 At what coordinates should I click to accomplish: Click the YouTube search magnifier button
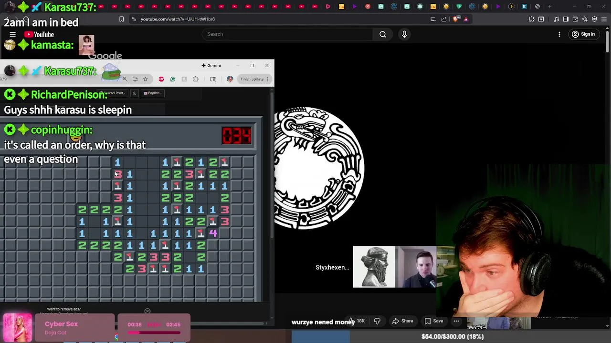[383, 34]
